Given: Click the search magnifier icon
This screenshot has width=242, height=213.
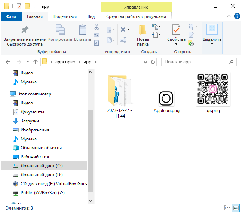Looking at the screenshot, I should [231, 62].
